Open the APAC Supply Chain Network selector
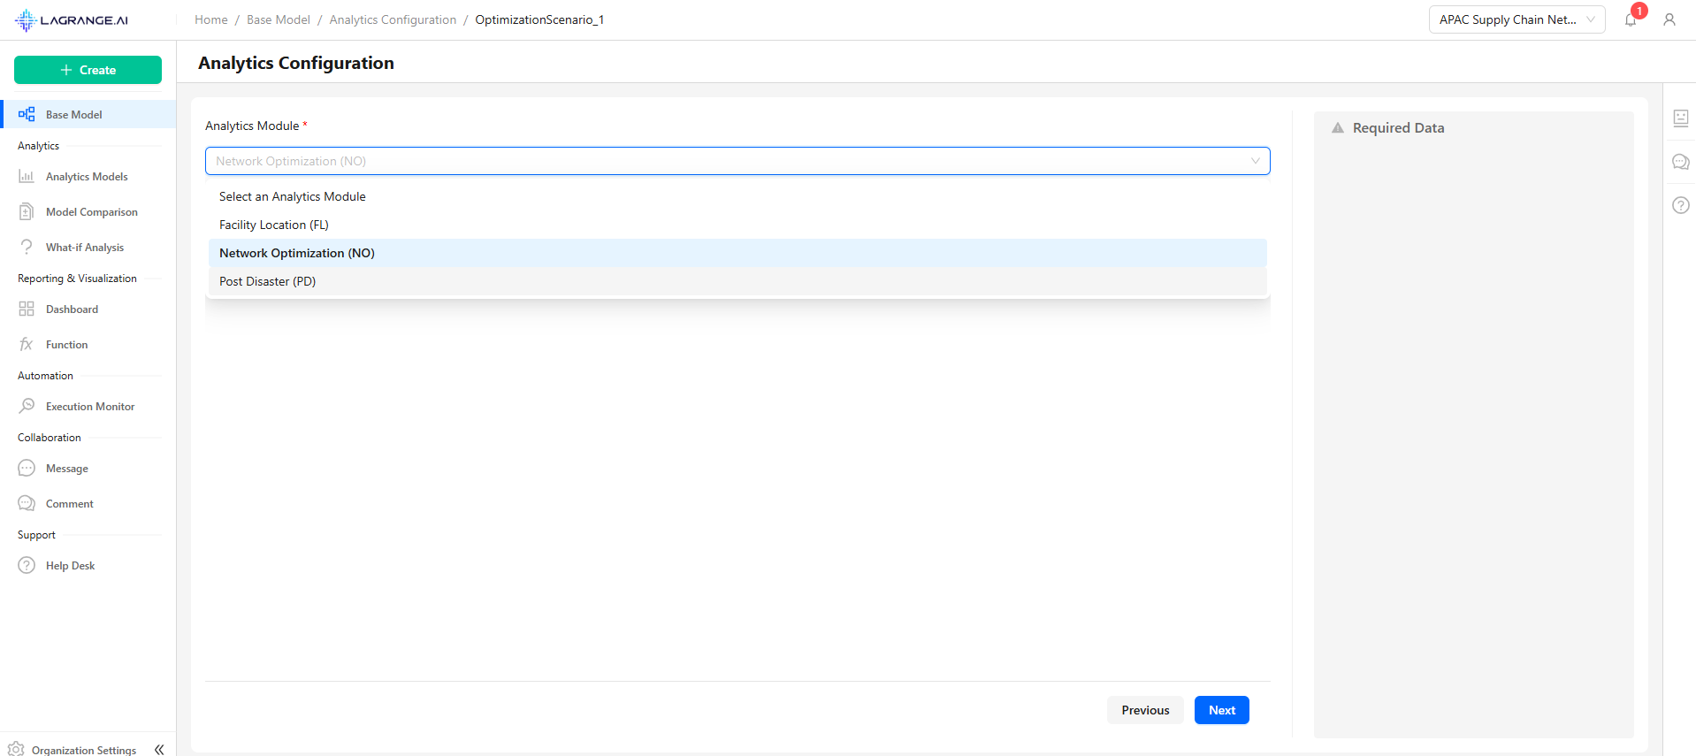This screenshot has height=756, width=1696. (1516, 19)
